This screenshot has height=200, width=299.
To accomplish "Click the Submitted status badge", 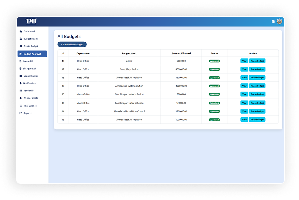I will 215,103.
